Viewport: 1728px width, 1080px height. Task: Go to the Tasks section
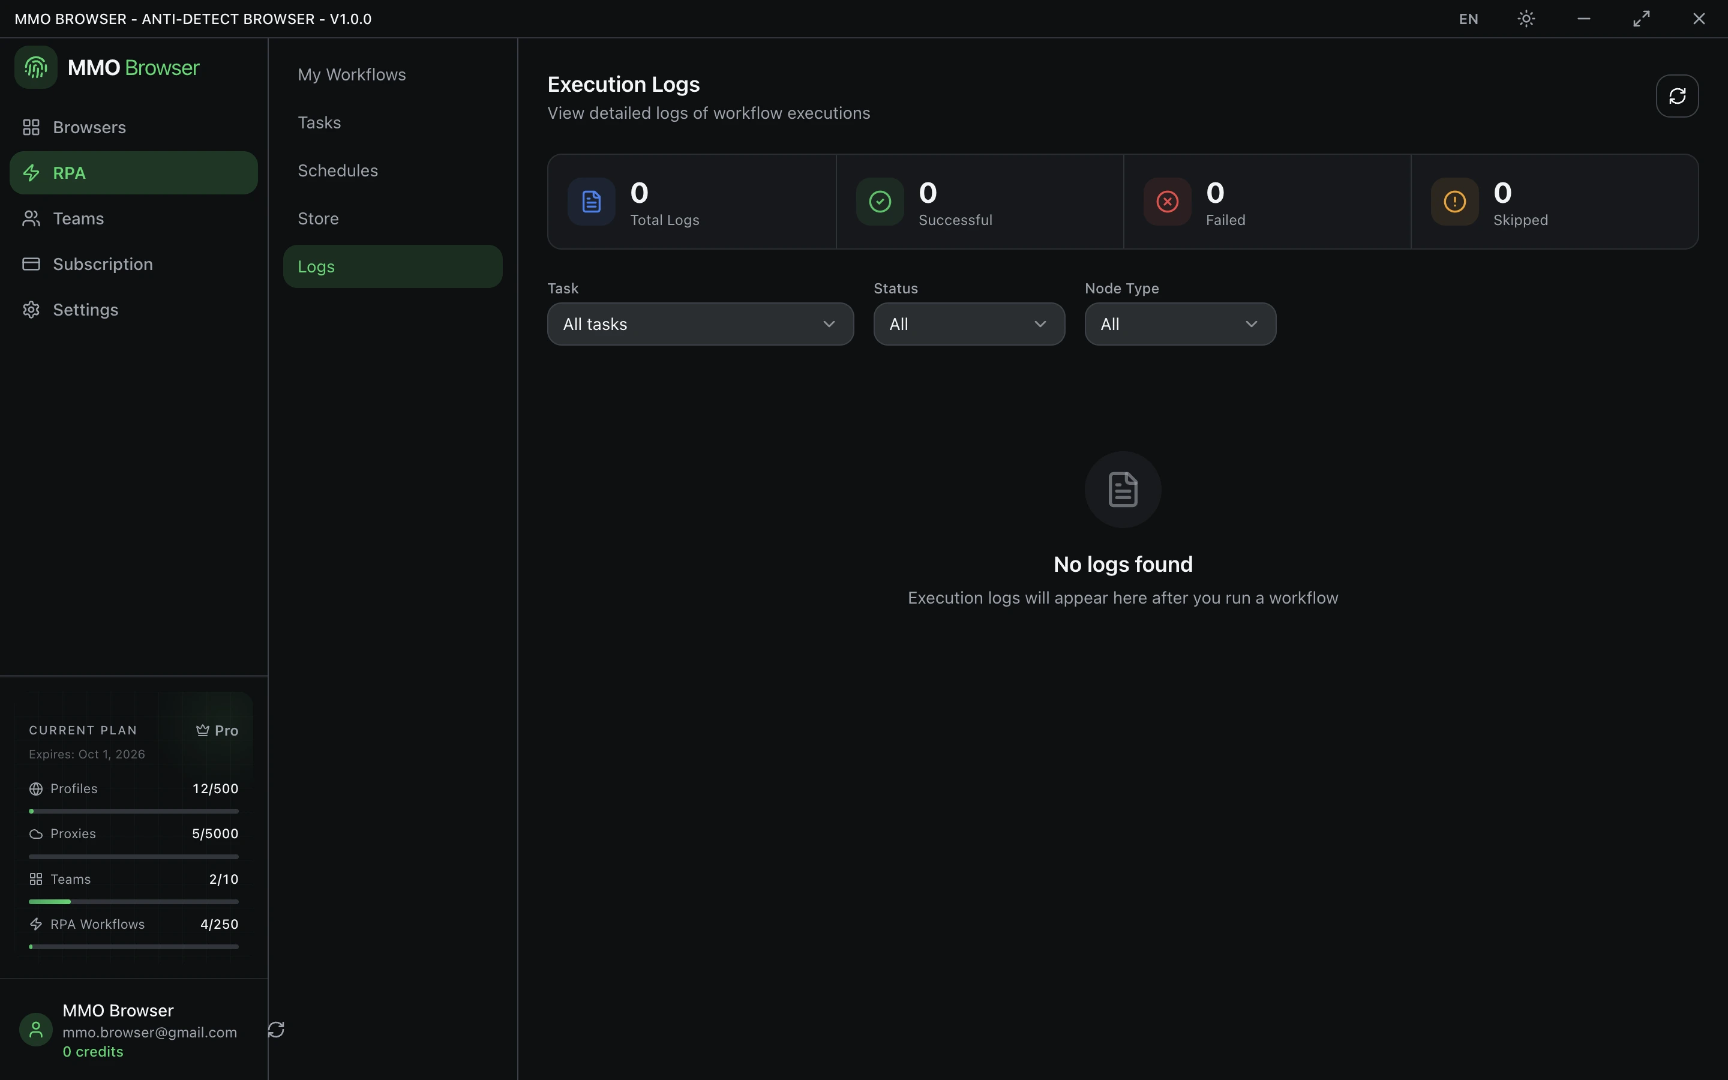pos(393,122)
